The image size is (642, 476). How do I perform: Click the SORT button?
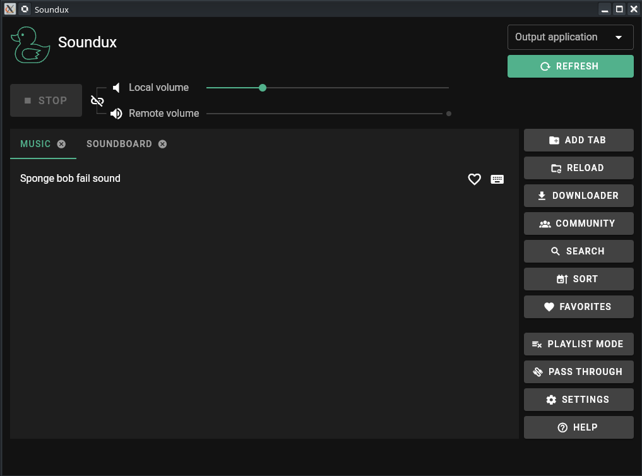tap(578, 279)
